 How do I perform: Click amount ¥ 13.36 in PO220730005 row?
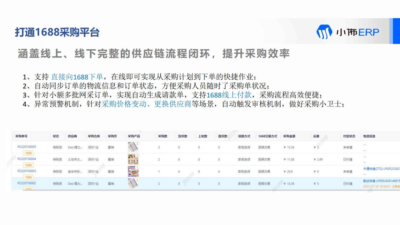pyautogui.click(x=289, y=147)
